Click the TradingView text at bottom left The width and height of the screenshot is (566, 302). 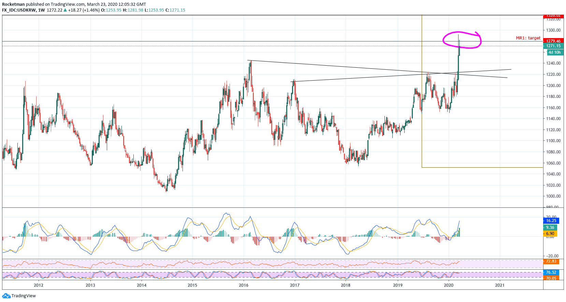point(24,296)
